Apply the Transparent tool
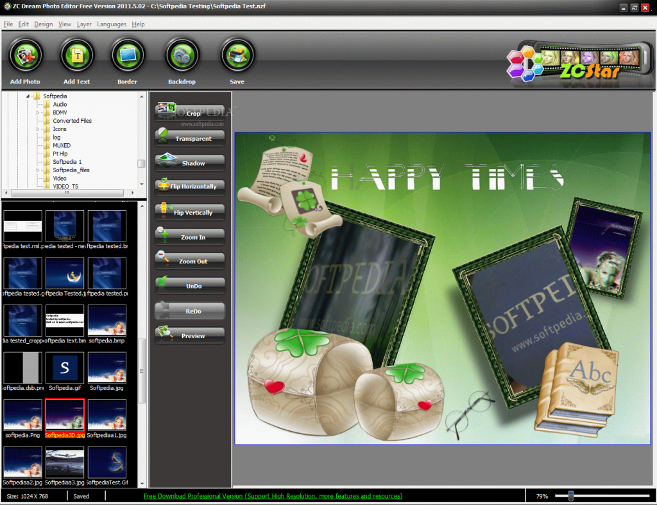Image resolution: width=657 pixels, height=505 pixels. coord(190,138)
